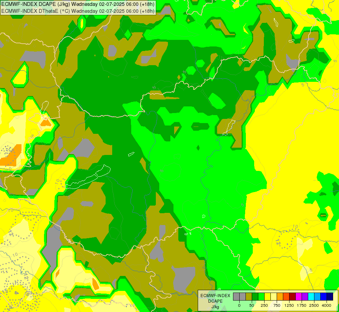Screen dimensions: 339x312
Task: Click the cyan legend swatch
Action: 311,296
